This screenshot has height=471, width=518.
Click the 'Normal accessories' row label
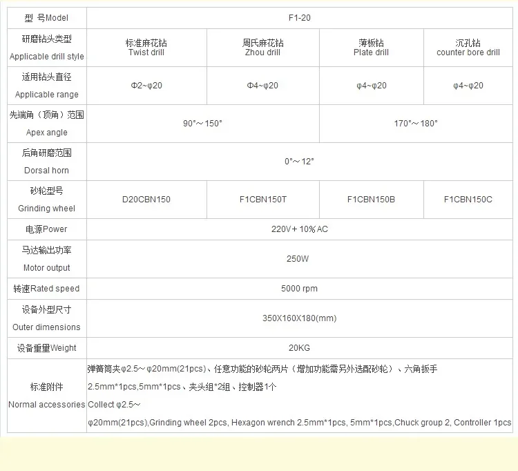(x=46, y=405)
